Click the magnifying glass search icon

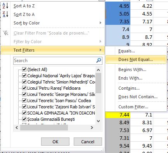(99, 61)
